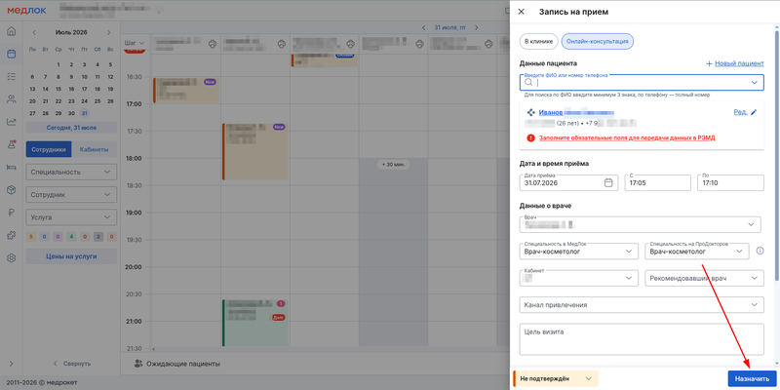Go to the next day after 31 июля
This screenshot has height=390, width=780.
[476, 28]
